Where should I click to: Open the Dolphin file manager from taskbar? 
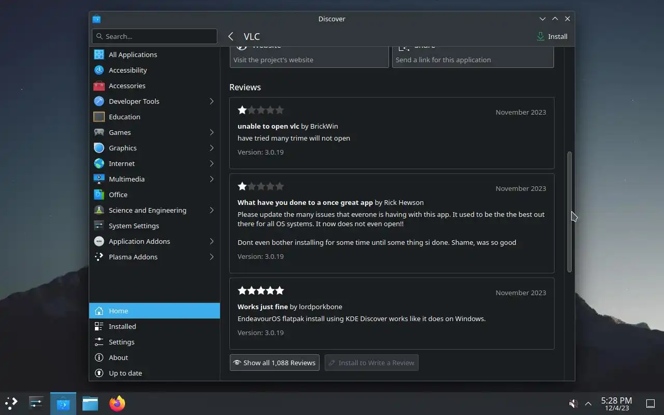click(90, 403)
